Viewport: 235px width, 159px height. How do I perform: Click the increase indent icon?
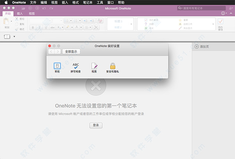point(92,21)
